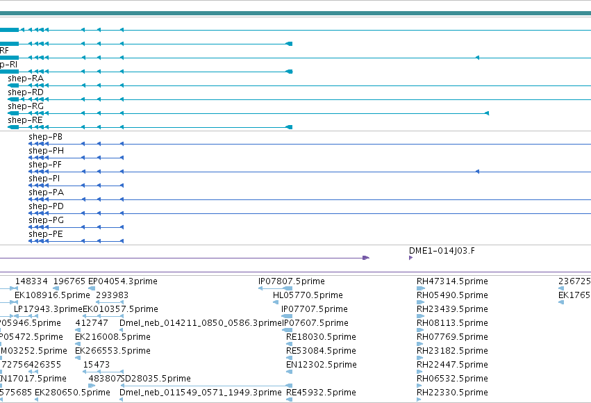Select the Dmel_neb_011549_0571_1949.3prime label

coord(201,393)
